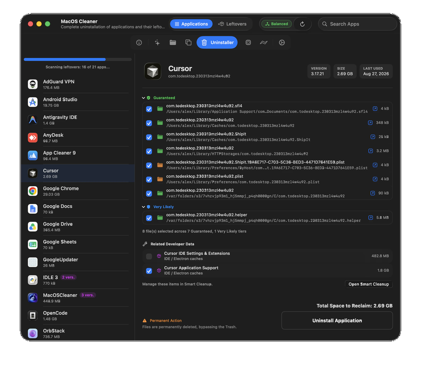This screenshot has width=421, height=368.
Task: Select the duplicates icon in the toolbar
Action: pos(188,43)
